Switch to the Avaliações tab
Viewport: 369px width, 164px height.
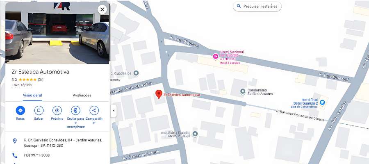[82, 95]
